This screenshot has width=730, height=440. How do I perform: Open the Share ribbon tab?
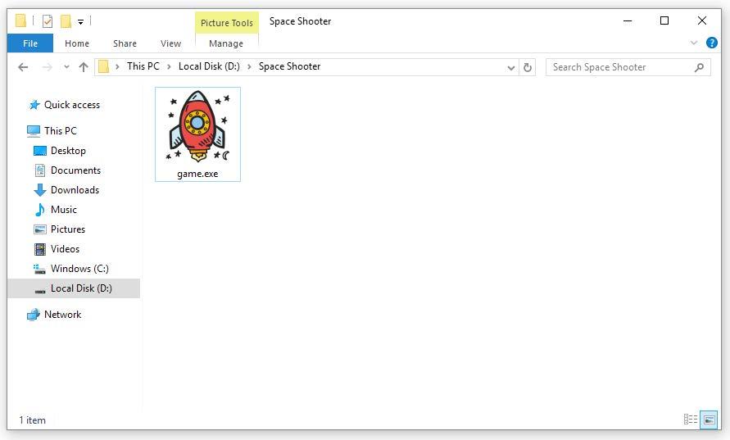coord(125,43)
